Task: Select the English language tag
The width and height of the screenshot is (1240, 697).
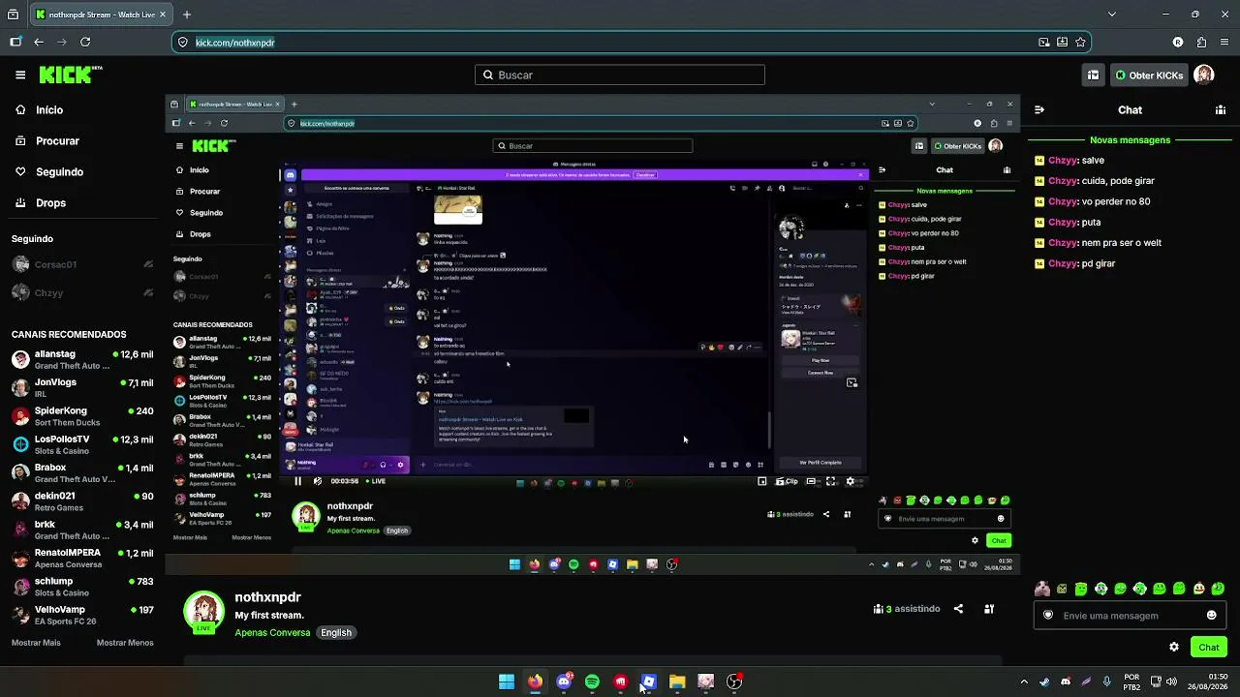Action: 336,633
